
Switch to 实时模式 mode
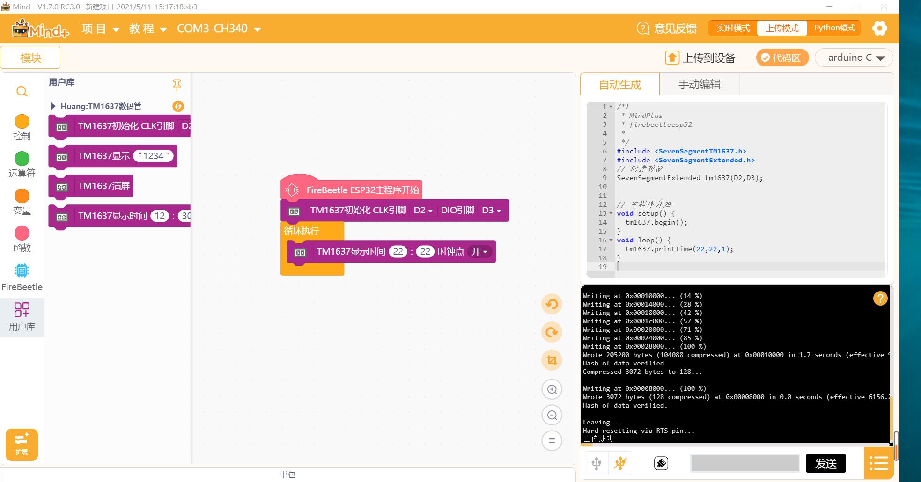[x=733, y=28]
